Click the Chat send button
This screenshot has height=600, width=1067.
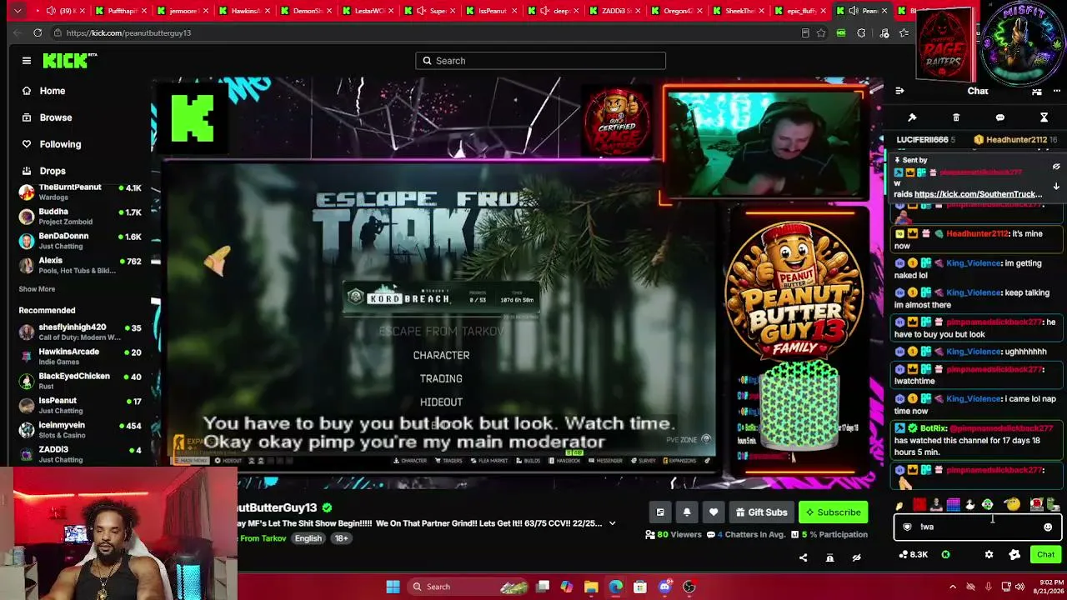point(1045,554)
